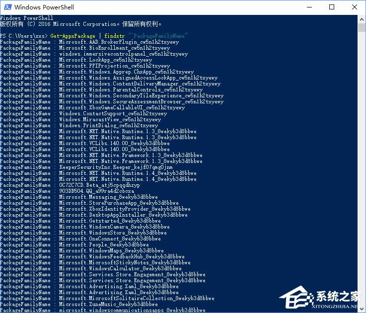Select the Microsoft.AAD.BrokerPlugin_cw5n1h2txyewy line
Screen dimensions: 366x313
(89, 42)
